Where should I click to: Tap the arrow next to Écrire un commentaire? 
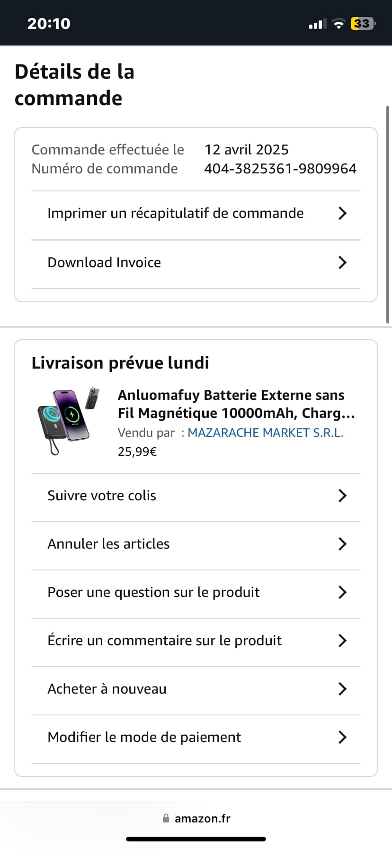pos(343,641)
